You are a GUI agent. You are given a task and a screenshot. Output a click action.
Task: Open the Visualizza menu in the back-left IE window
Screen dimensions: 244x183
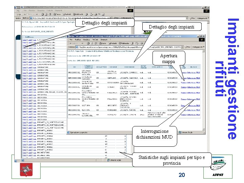[x=41, y=11]
